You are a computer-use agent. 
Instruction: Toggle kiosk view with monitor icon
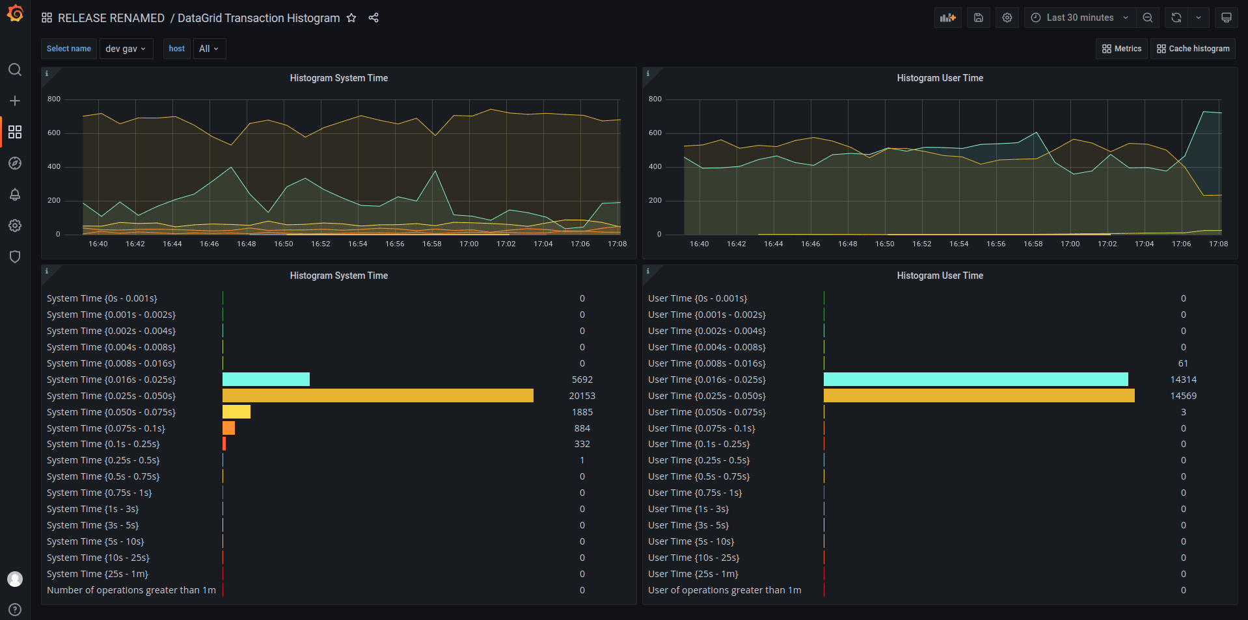tap(1226, 18)
